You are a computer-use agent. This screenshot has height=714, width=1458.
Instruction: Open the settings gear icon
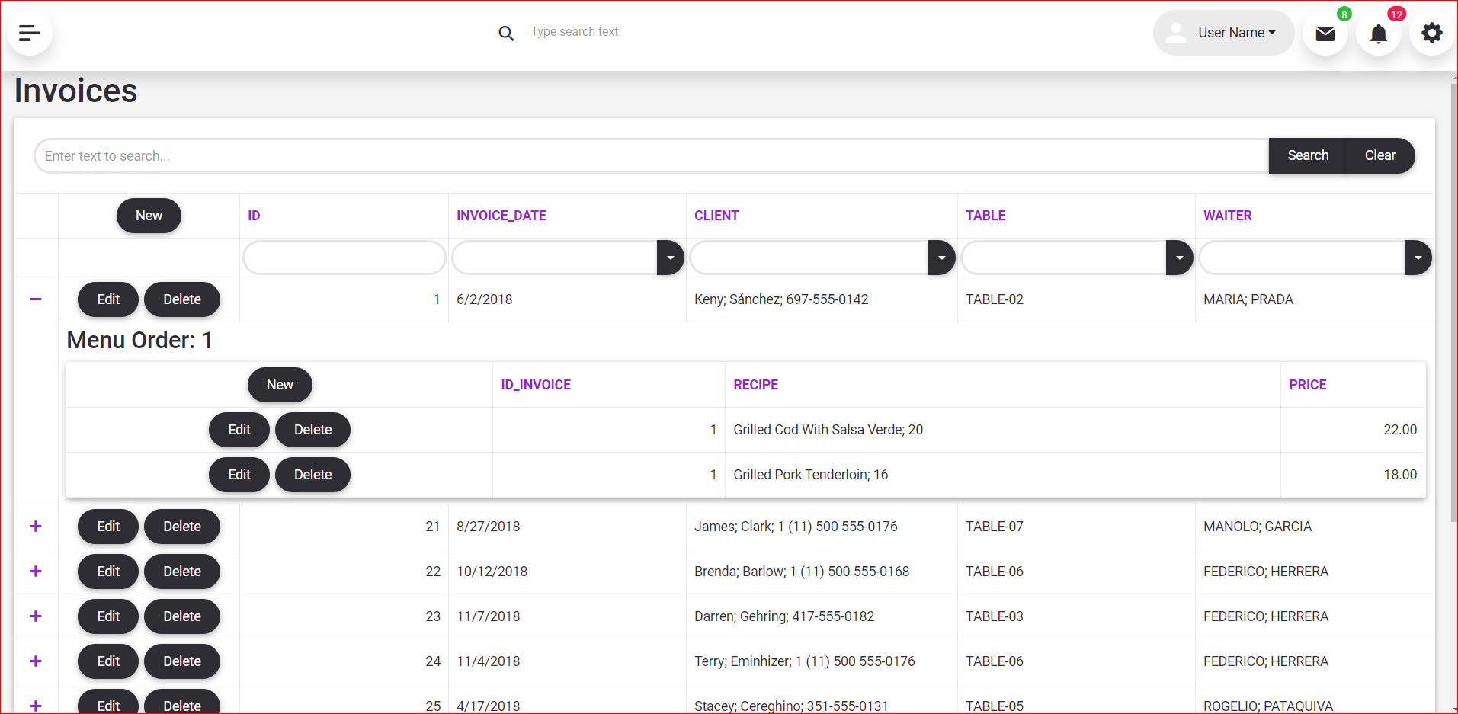[1432, 33]
